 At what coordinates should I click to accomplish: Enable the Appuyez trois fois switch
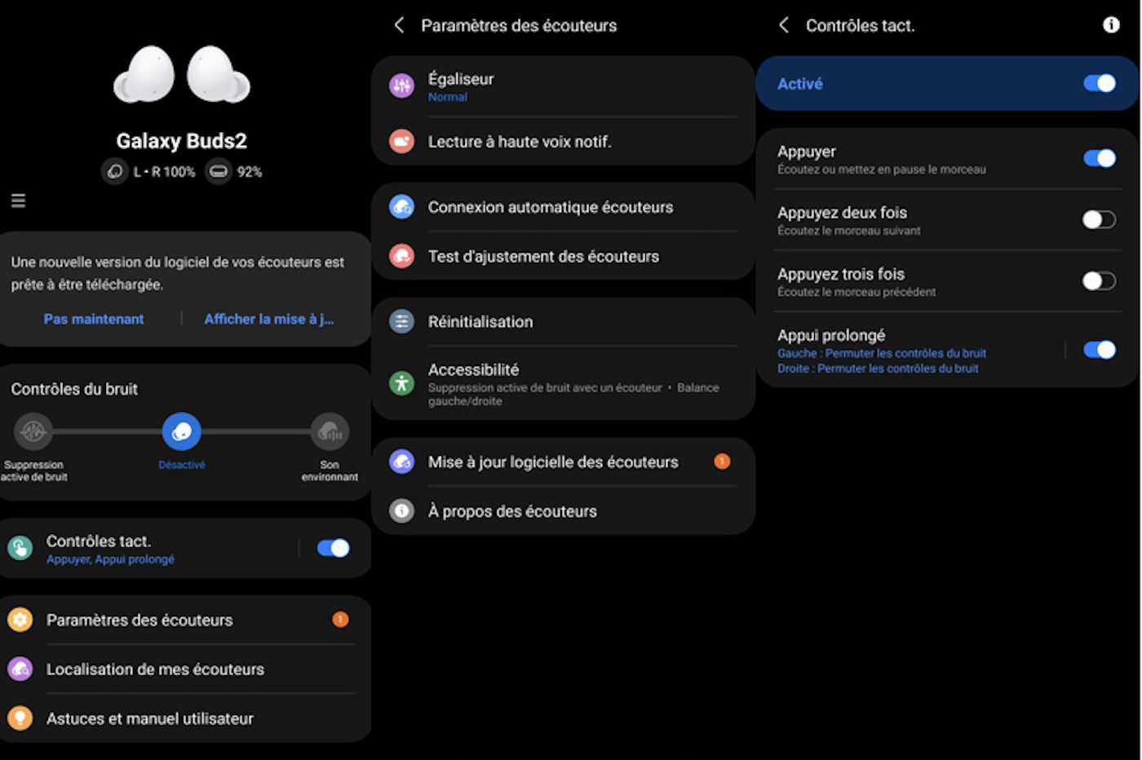click(1100, 281)
